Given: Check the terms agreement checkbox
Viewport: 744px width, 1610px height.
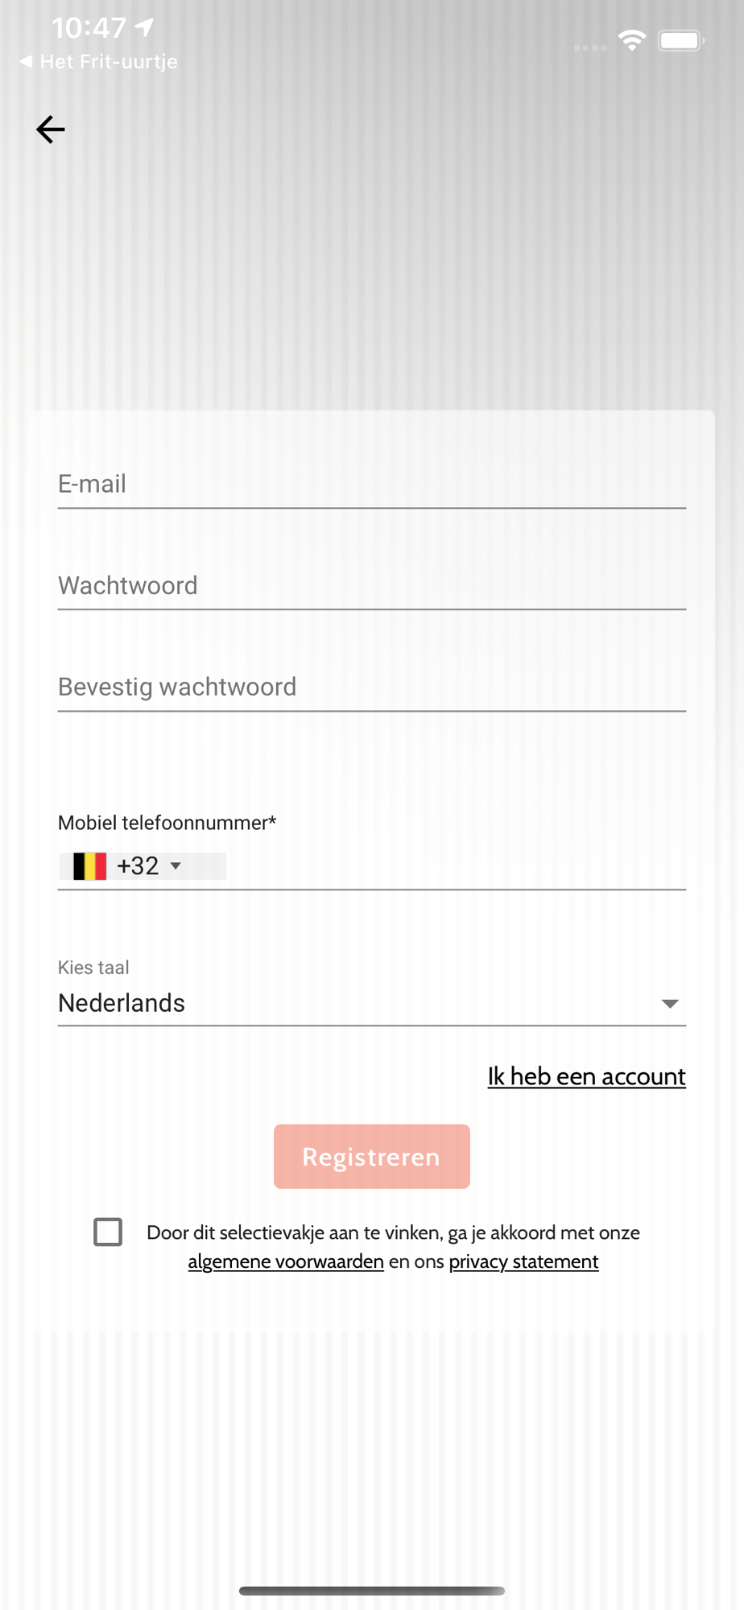Looking at the screenshot, I should [108, 1232].
